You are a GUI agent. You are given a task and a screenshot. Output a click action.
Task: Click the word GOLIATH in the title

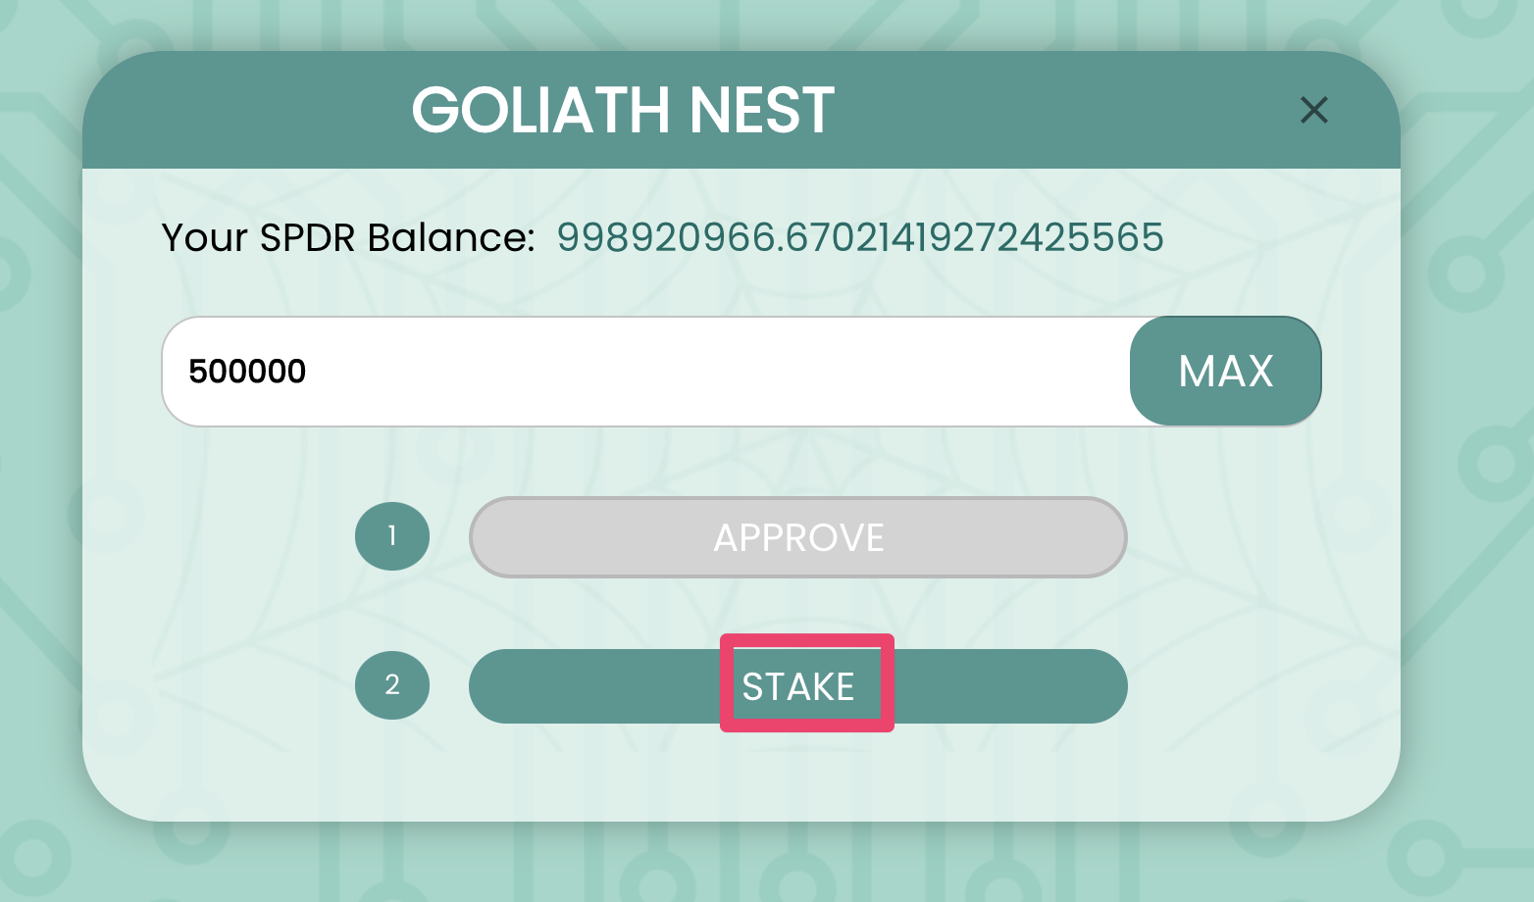tap(542, 110)
